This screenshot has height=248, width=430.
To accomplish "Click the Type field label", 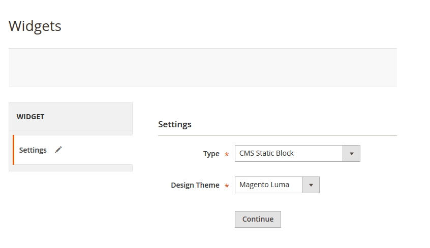I will point(211,154).
